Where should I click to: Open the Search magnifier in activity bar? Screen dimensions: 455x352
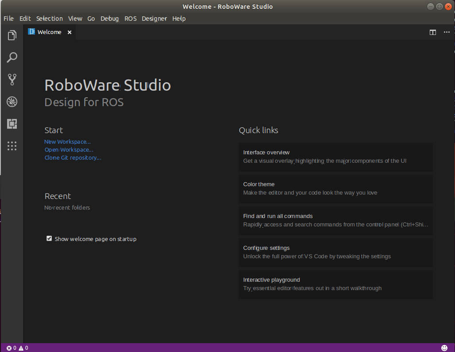coord(12,57)
